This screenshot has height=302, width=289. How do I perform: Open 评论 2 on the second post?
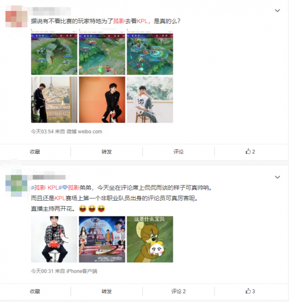click(179, 292)
